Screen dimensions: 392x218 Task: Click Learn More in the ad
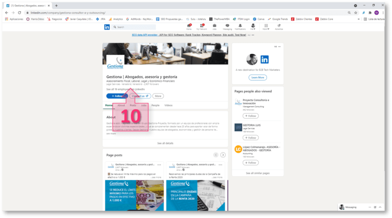pyautogui.click(x=258, y=77)
